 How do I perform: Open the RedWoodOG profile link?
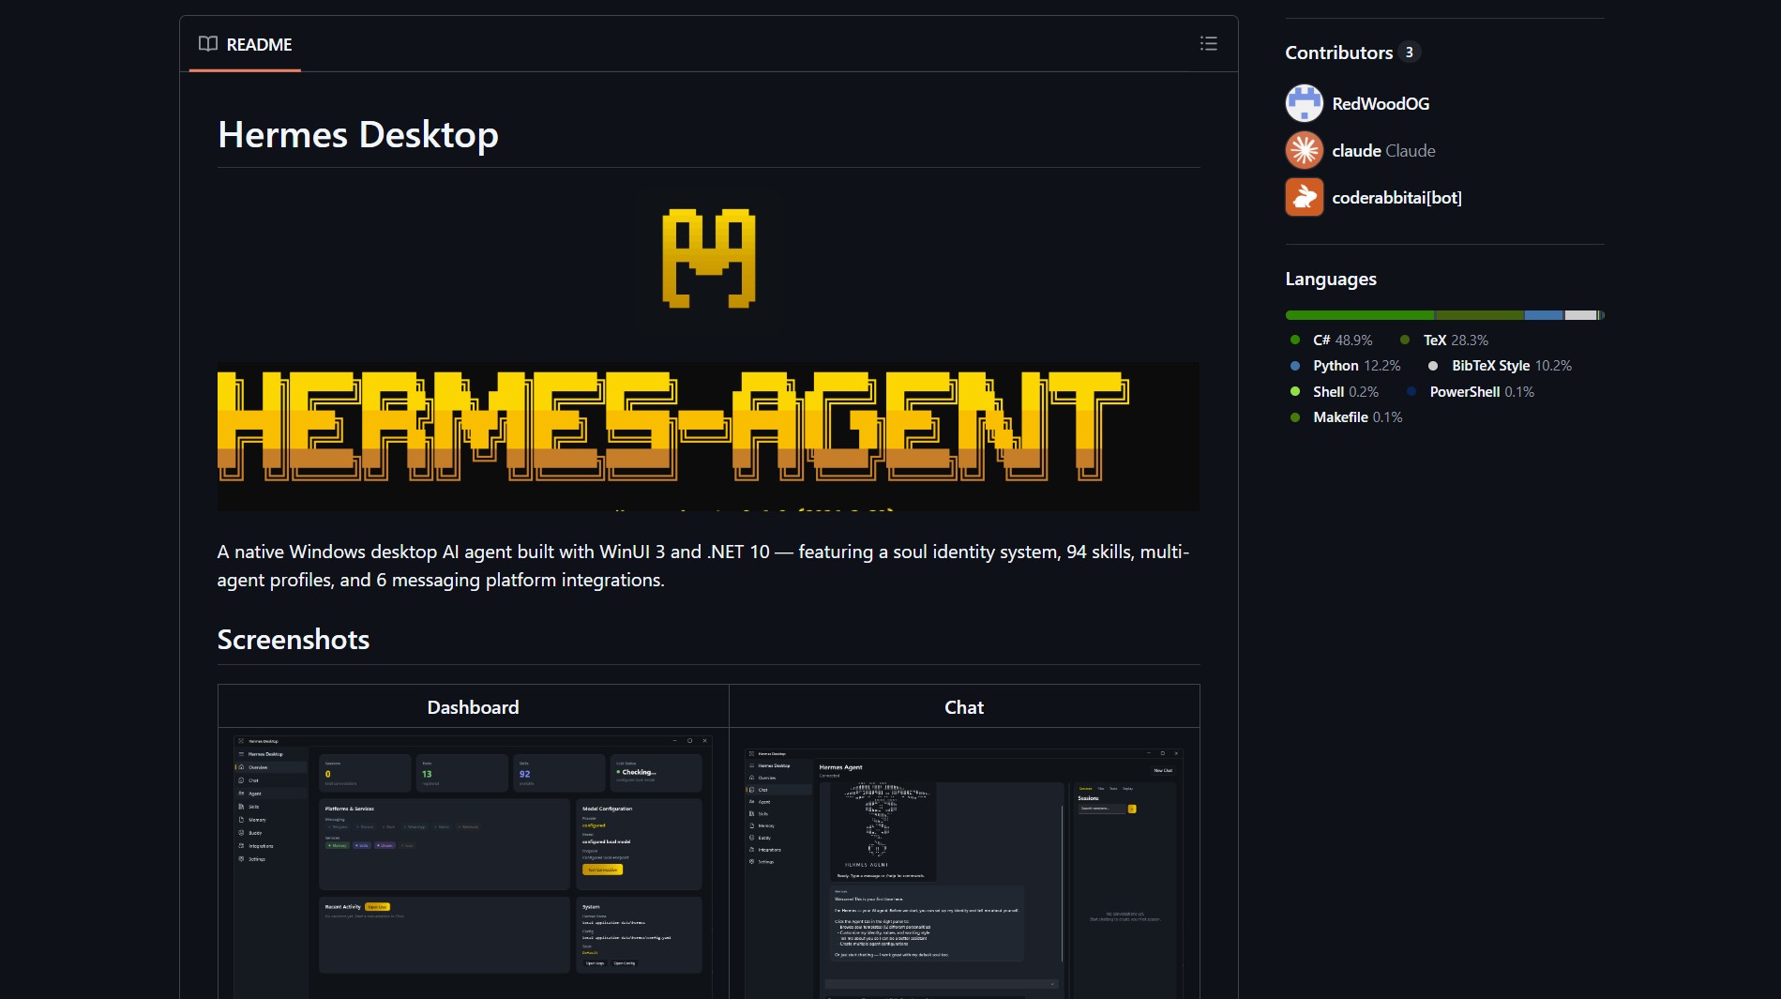click(x=1380, y=104)
